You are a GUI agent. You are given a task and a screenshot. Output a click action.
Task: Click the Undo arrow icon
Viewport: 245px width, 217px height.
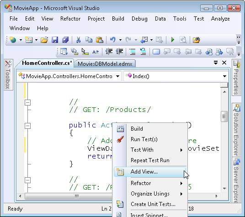pyautogui.click(x=113, y=40)
